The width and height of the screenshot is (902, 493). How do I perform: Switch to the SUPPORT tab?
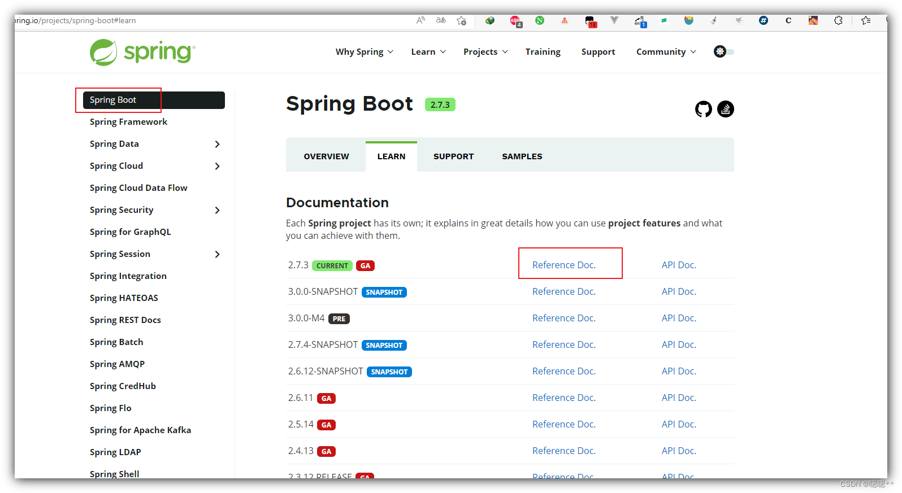pos(453,156)
